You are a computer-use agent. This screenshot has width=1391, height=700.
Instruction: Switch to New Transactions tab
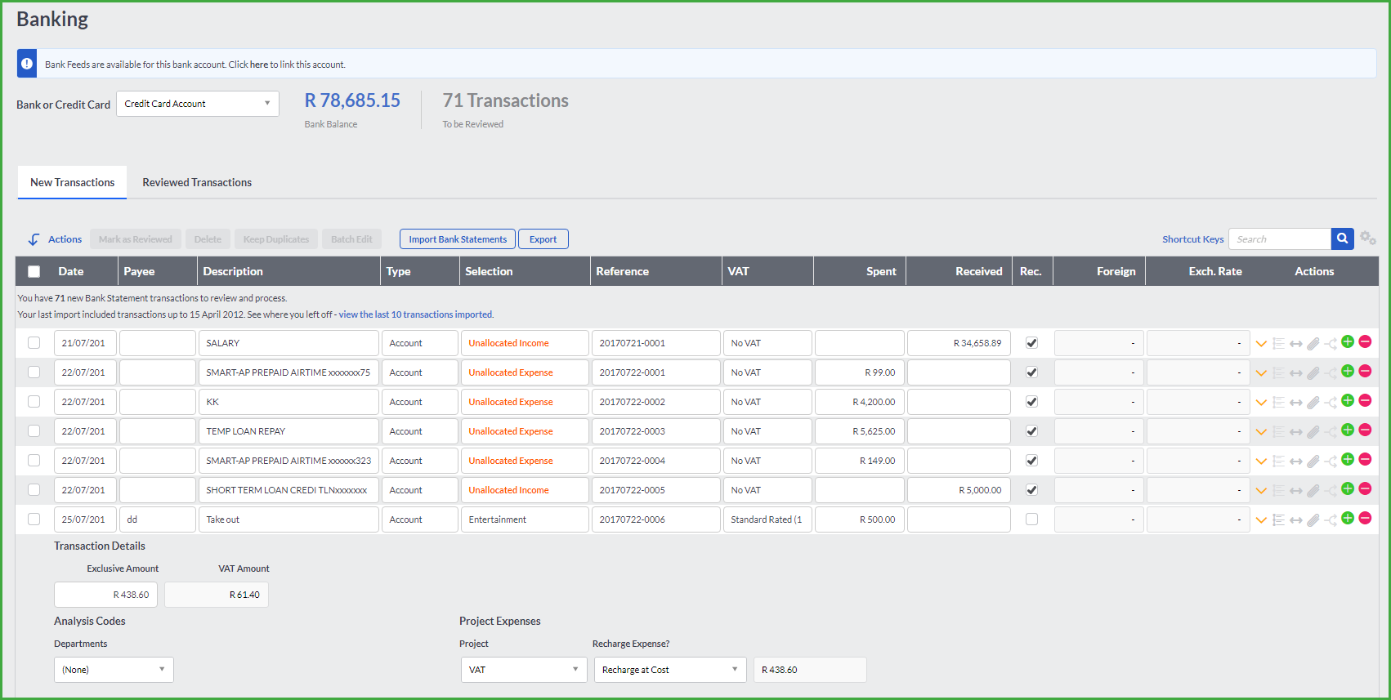click(72, 182)
